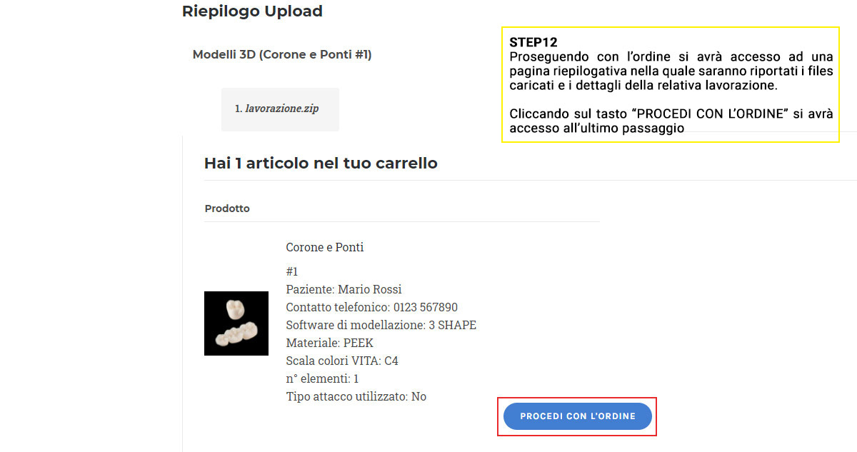Click the Contatto telefonico phone number line
Screen dimensions: 857x452
(371, 307)
